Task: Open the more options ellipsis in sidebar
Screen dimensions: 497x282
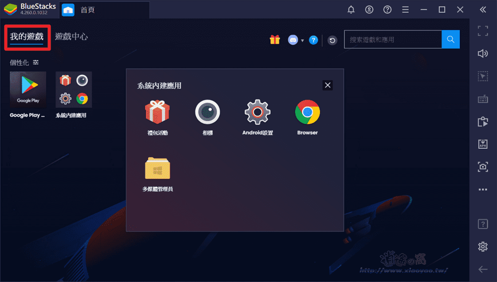Action: click(483, 189)
